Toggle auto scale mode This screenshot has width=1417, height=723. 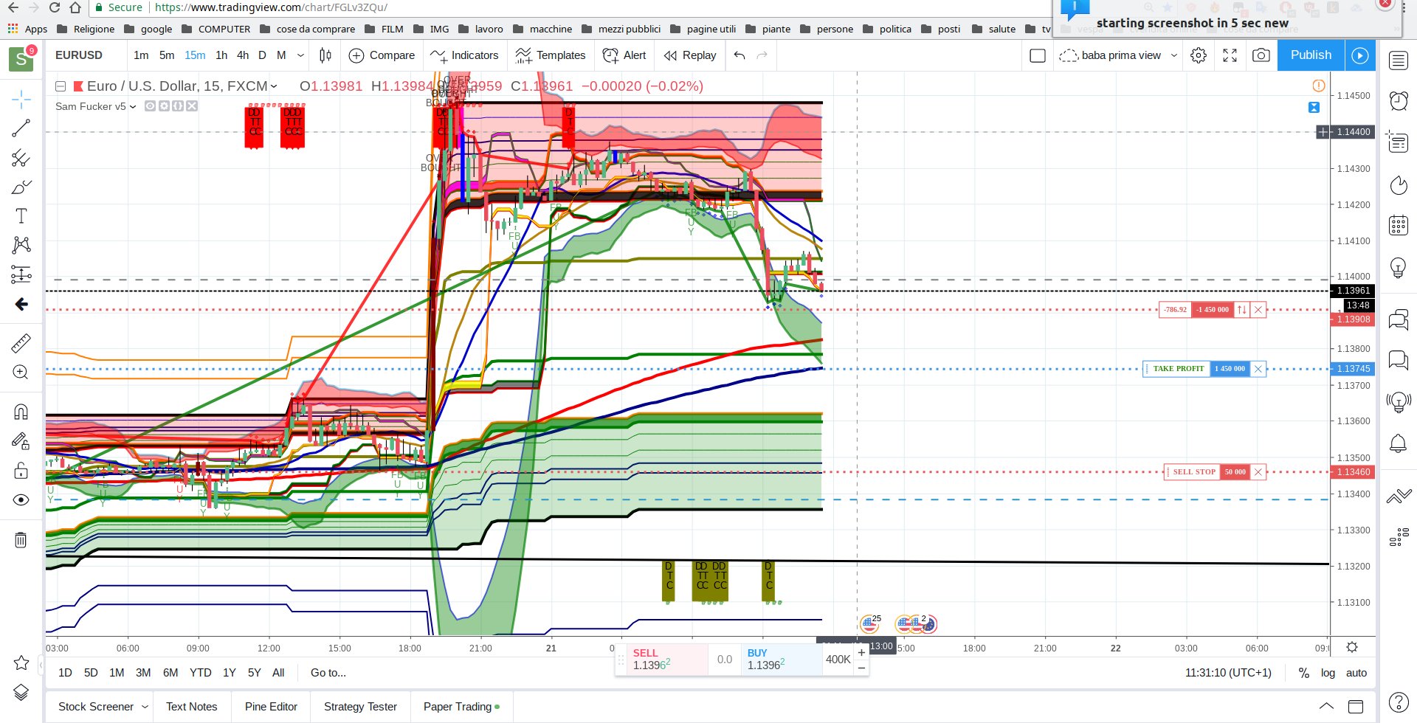click(1356, 673)
